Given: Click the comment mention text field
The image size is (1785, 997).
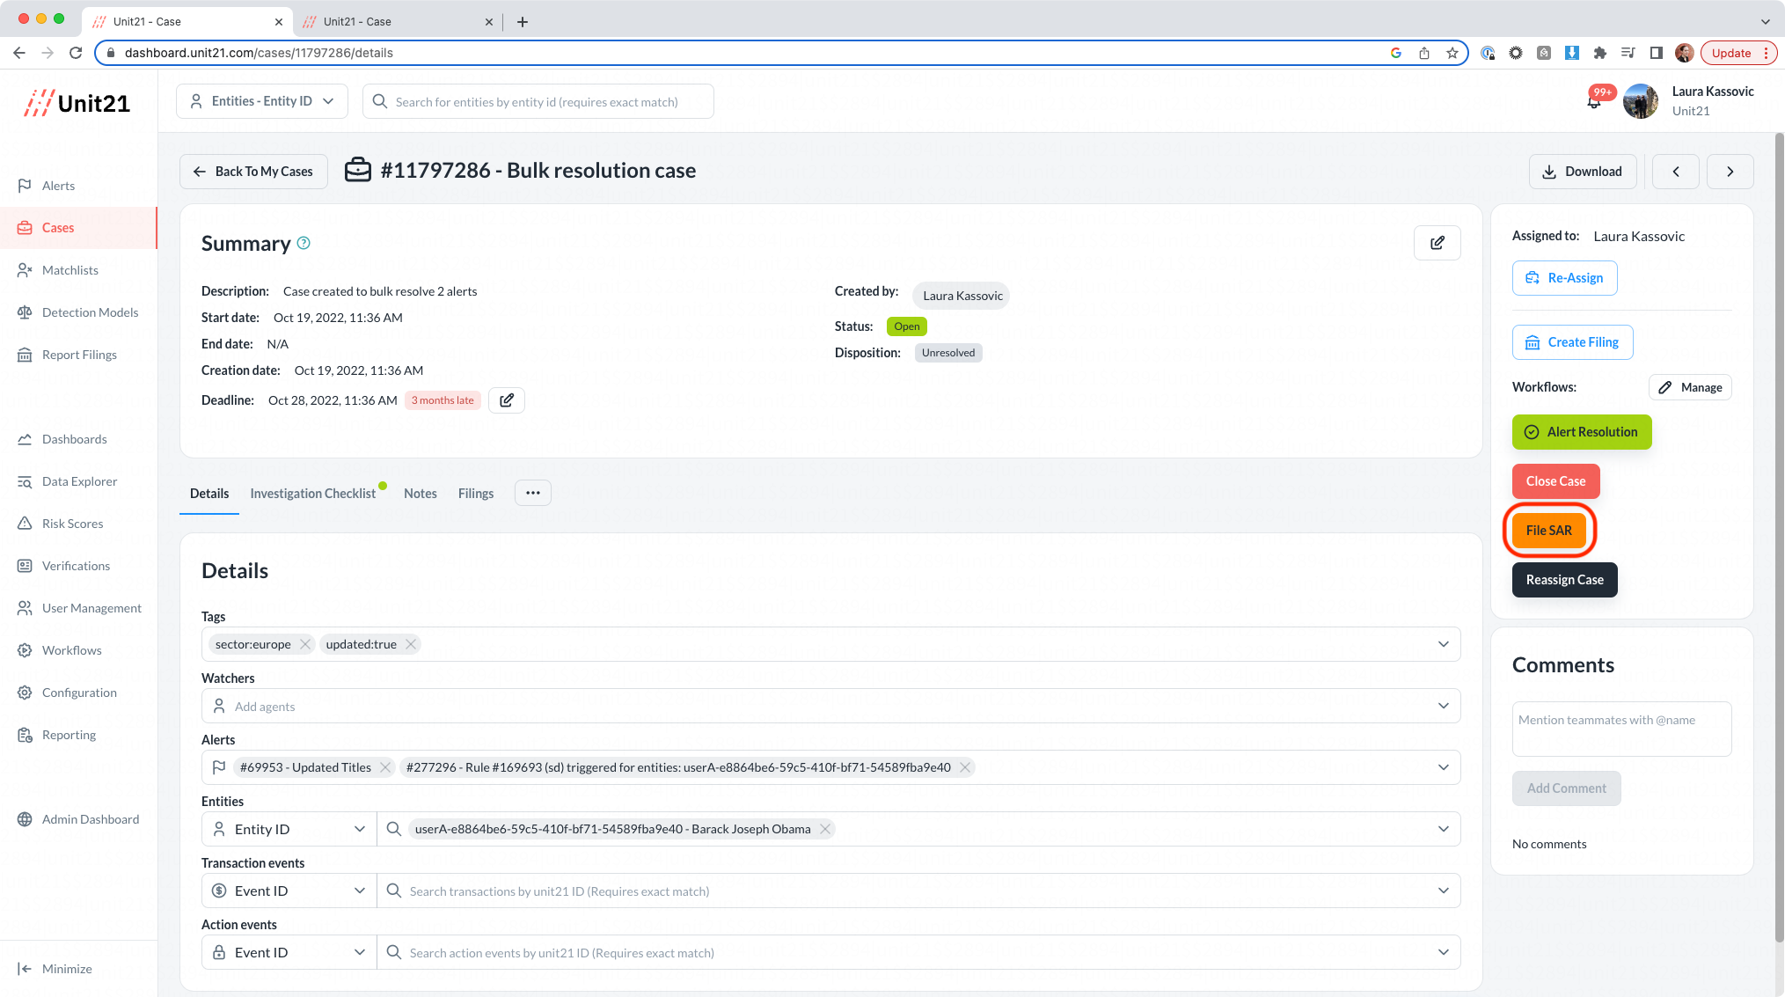Looking at the screenshot, I should click(x=1620, y=729).
